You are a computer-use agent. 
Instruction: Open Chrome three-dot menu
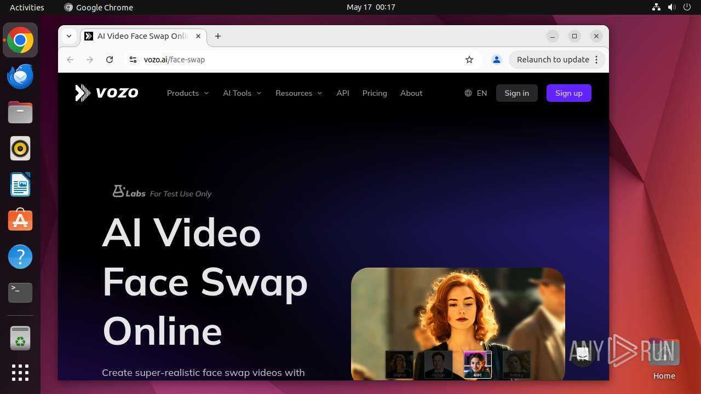(597, 60)
